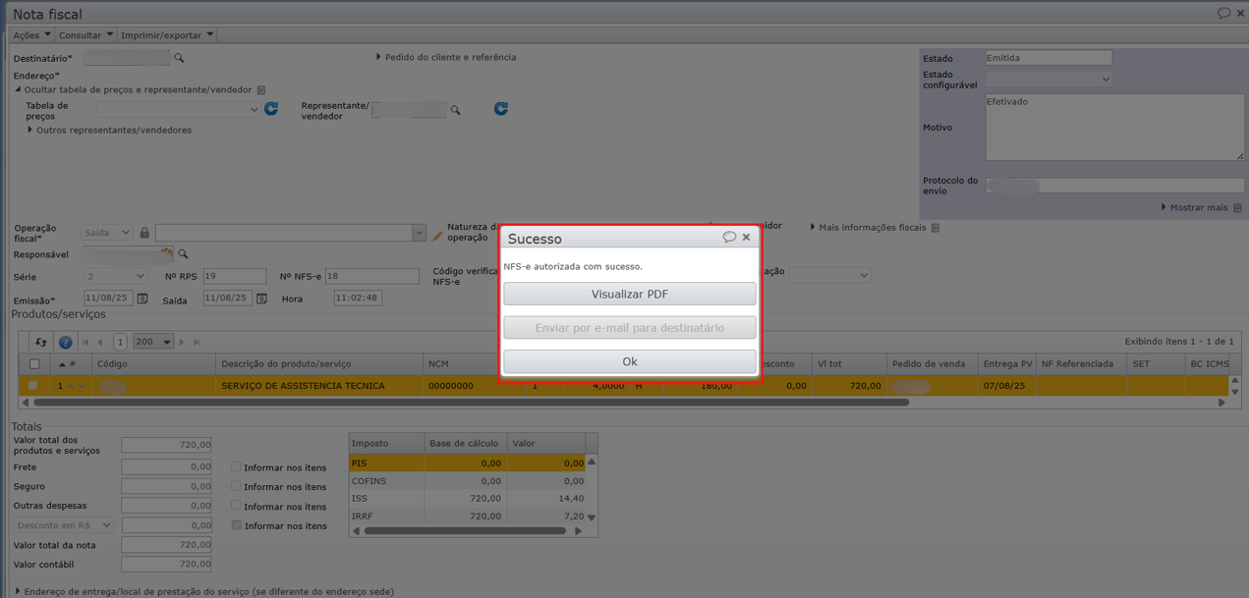
Task: Move item row 1 down arrow
Action: coord(83,386)
